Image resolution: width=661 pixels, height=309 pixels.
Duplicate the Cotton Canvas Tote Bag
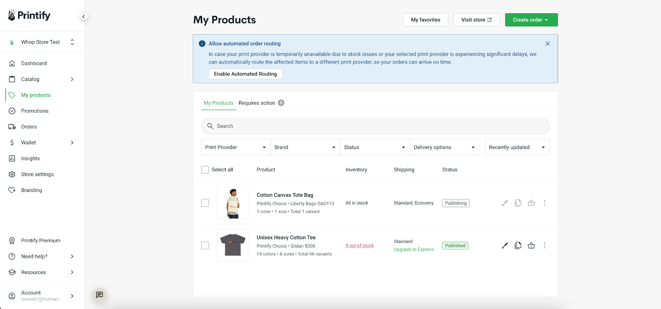coord(518,203)
